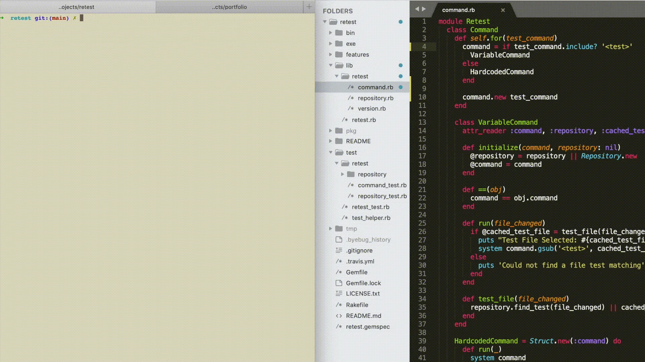The width and height of the screenshot is (645, 362).
Task: Open repository.rb in the sidebar
Action: tap(375, 98)
